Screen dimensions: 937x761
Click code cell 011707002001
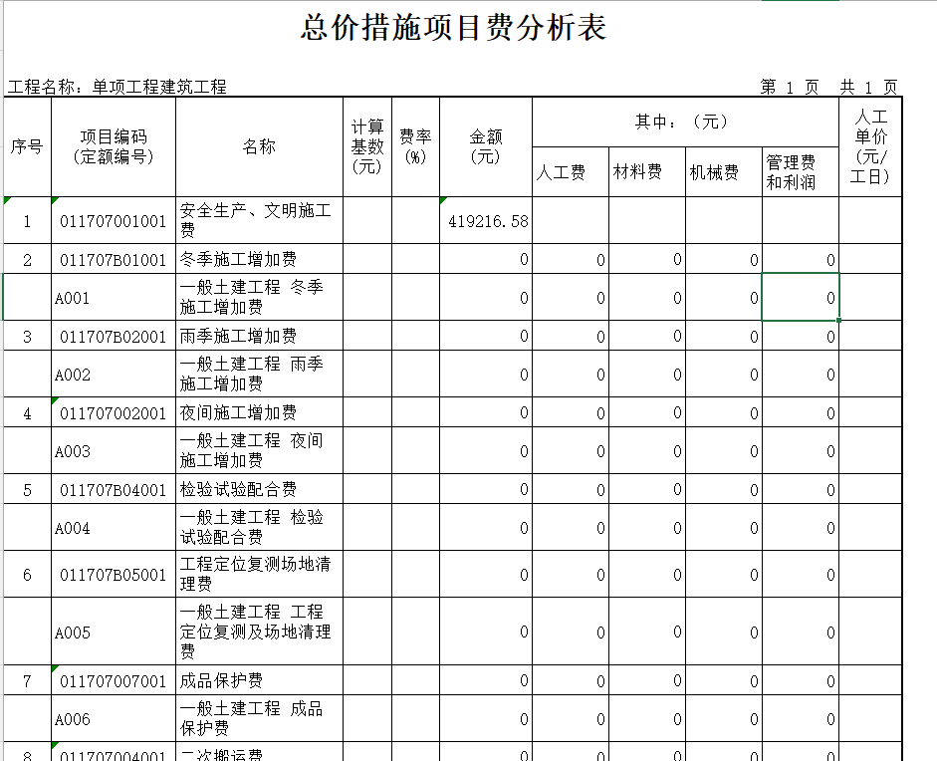pyautogui.click(x=114, y=412)
